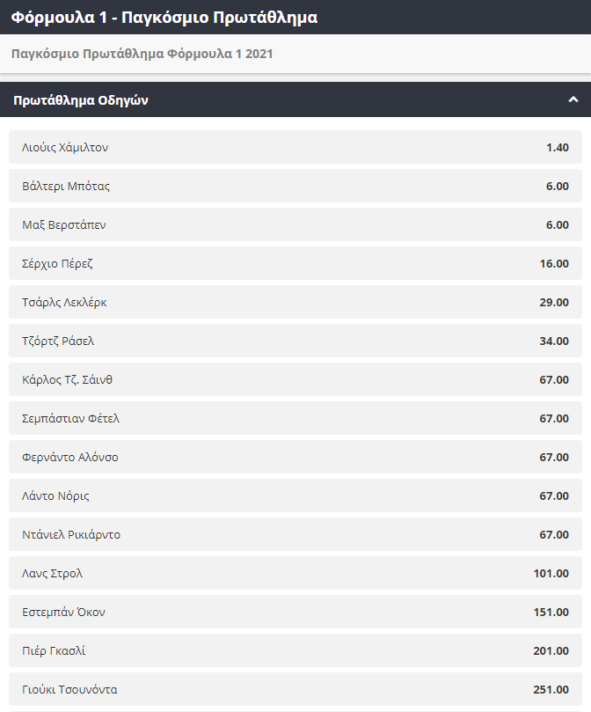Select Λιούις Χάμιλτον at odds 1.40
This screenshot has height=712, width=591.
295,148
